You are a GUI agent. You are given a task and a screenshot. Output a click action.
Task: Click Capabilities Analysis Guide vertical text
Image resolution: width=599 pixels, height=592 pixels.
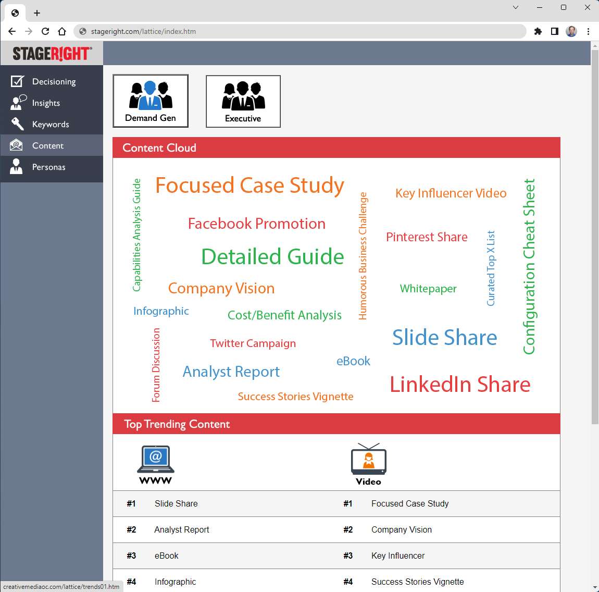[136, 235]
